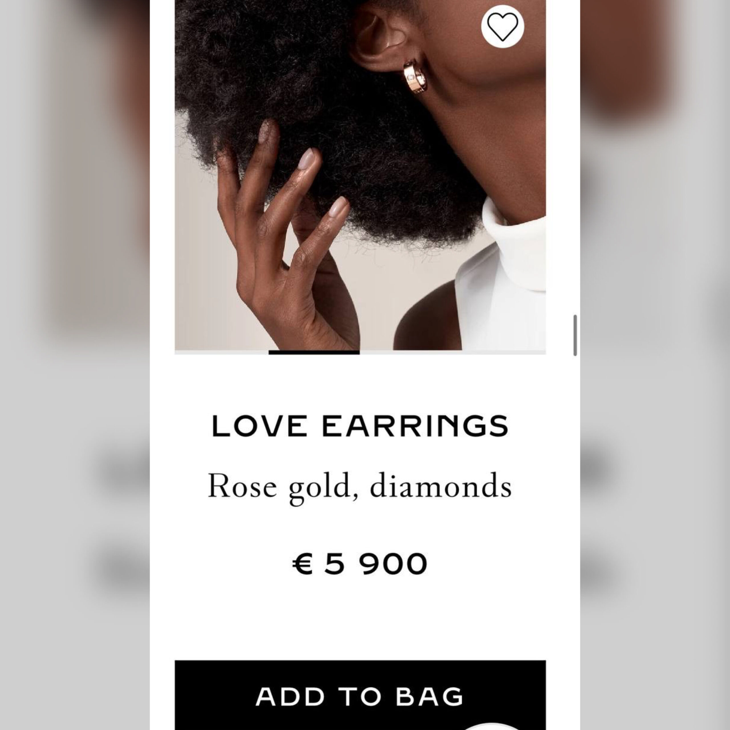Add earrings to wishlist with heart icon
Viewport: 730px width, 730px height.
502,26
